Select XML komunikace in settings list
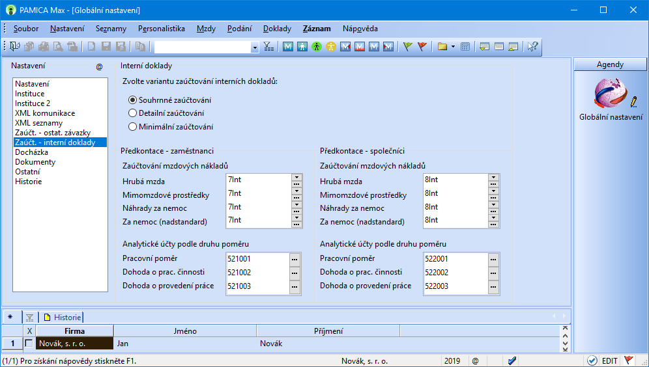Image resolution: width=649 pixels, height=367 pixels. (x=45, y=113)
